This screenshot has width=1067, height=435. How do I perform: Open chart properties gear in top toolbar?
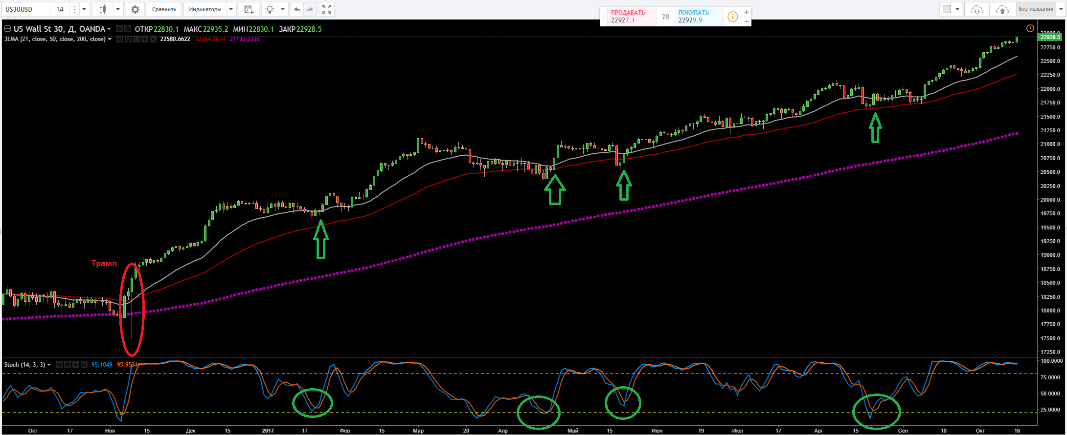pos(135,9)
